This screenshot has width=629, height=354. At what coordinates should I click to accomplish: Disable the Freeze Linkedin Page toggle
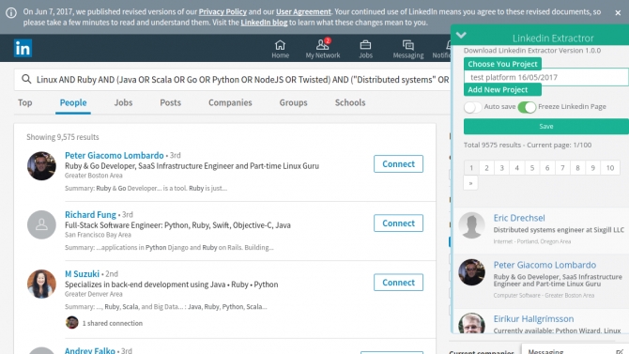tap(527, 107)
